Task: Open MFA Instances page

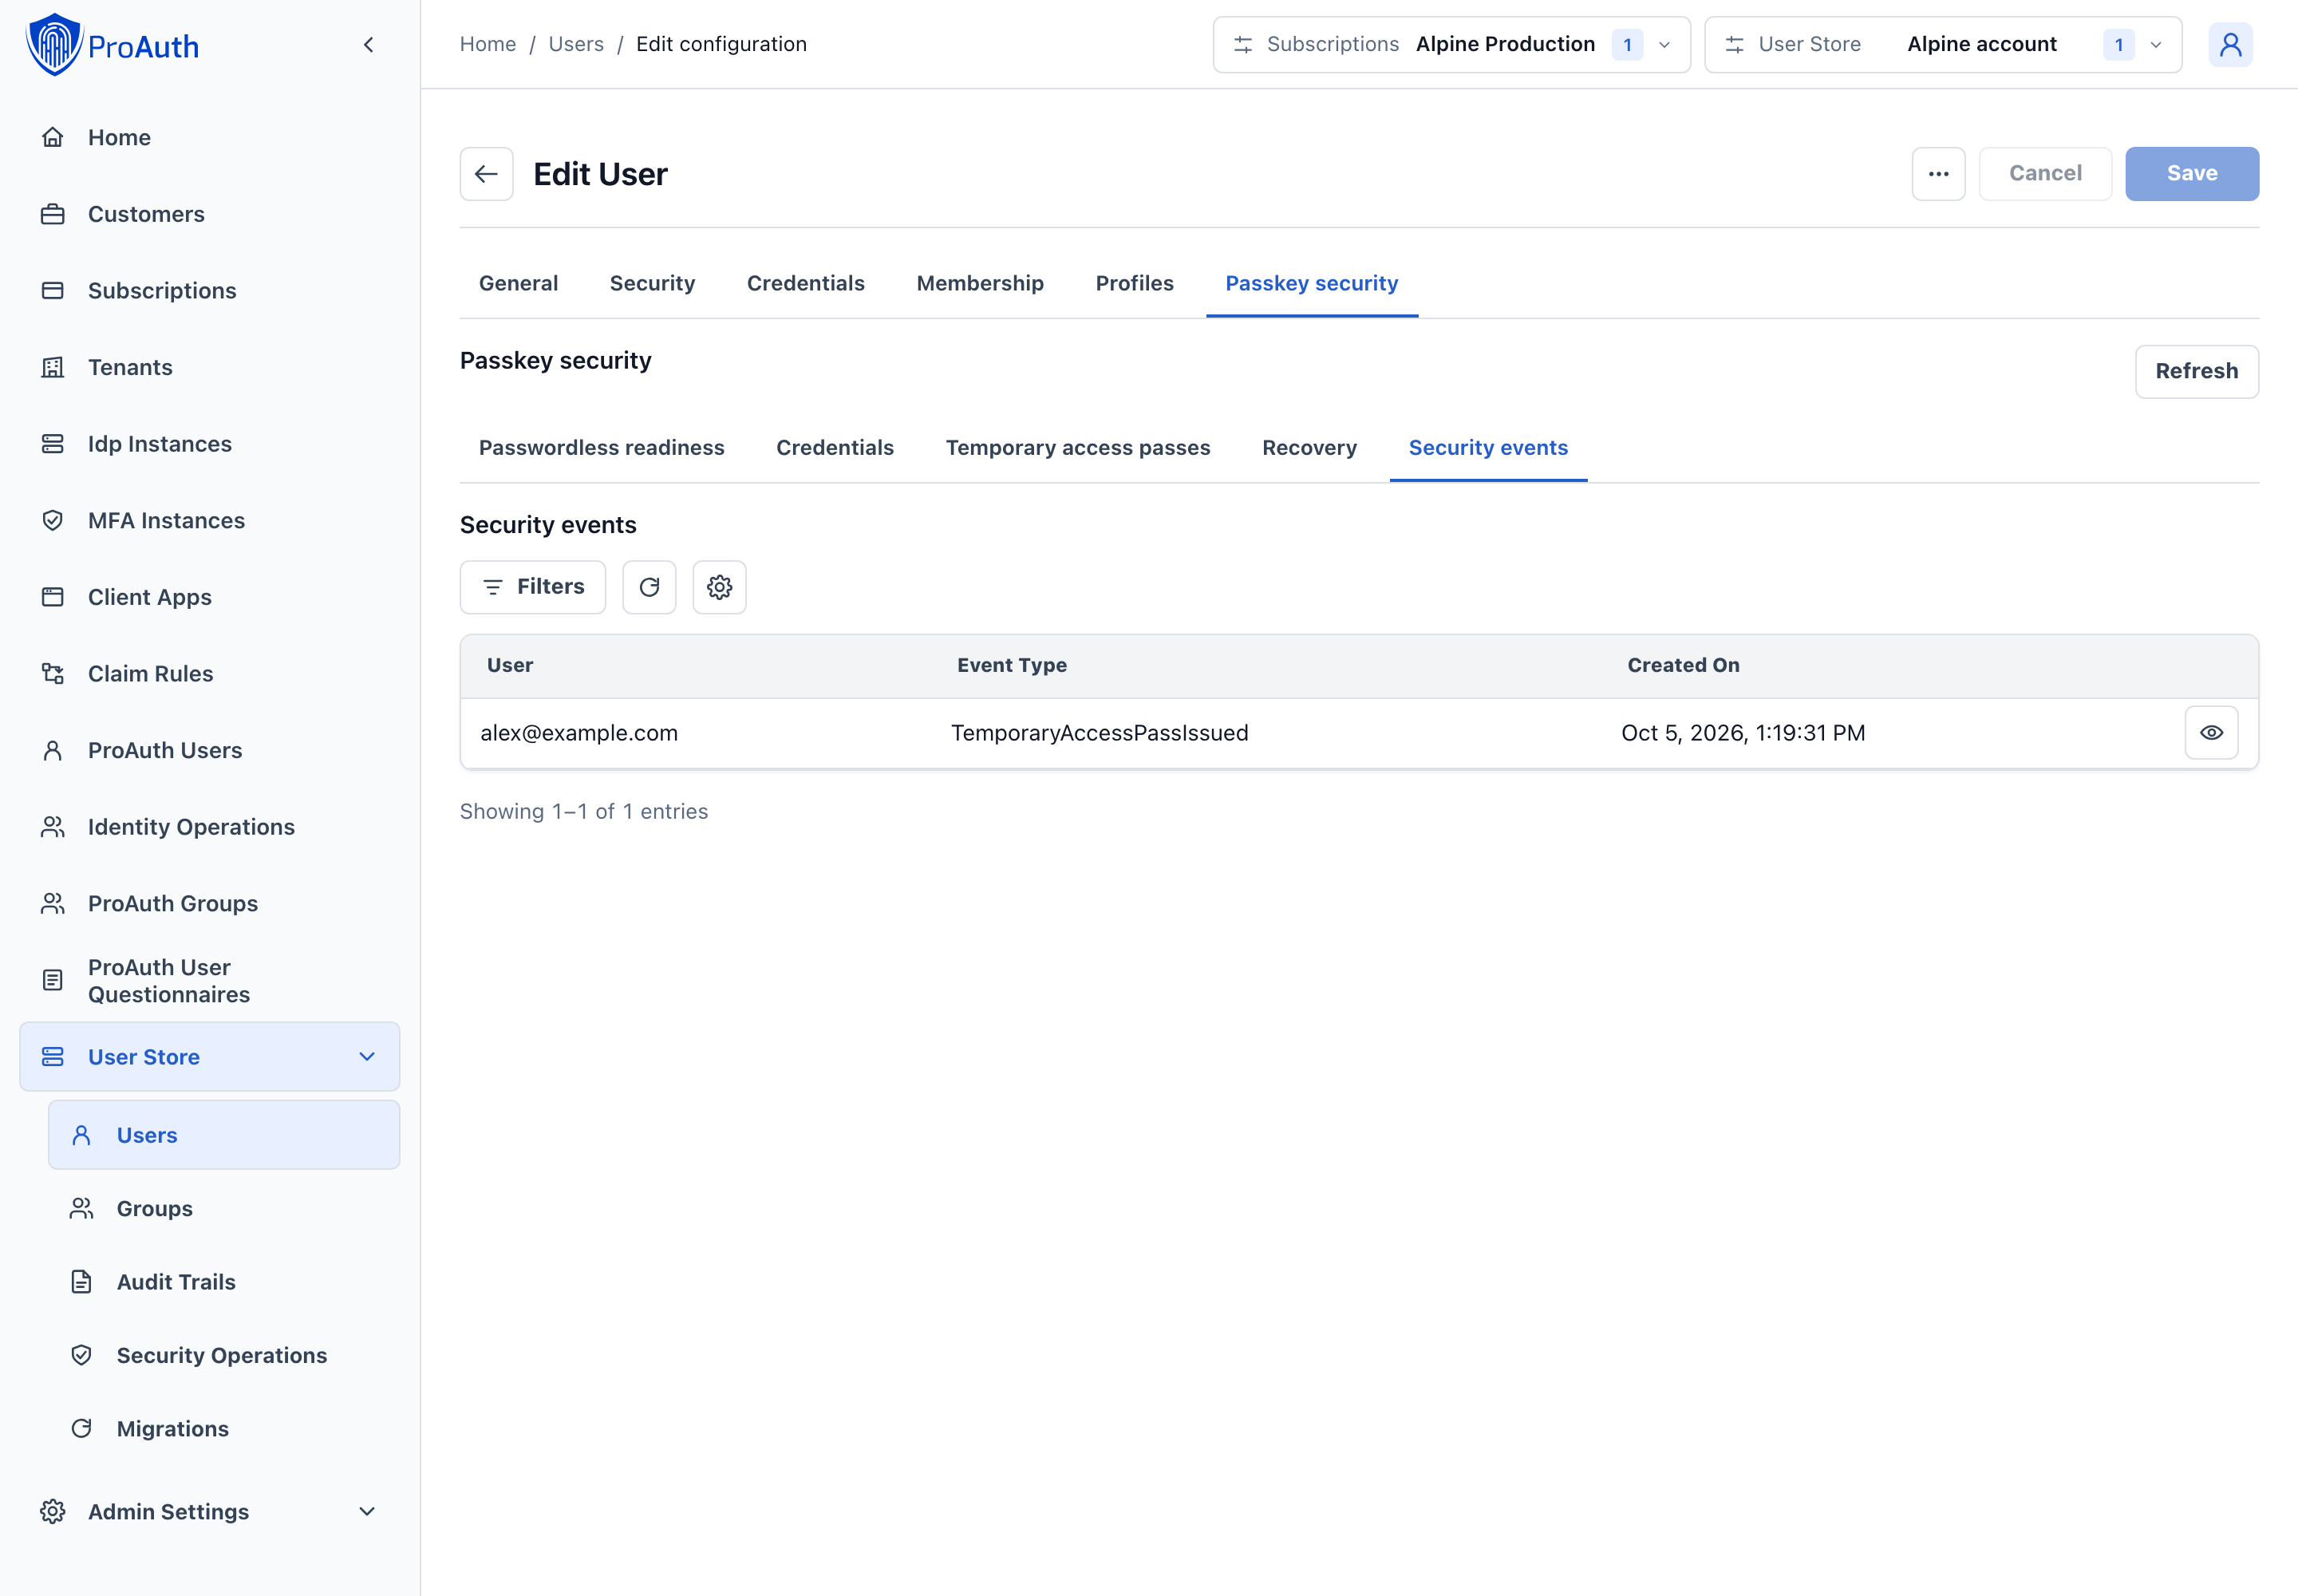Action: [210, 520]
